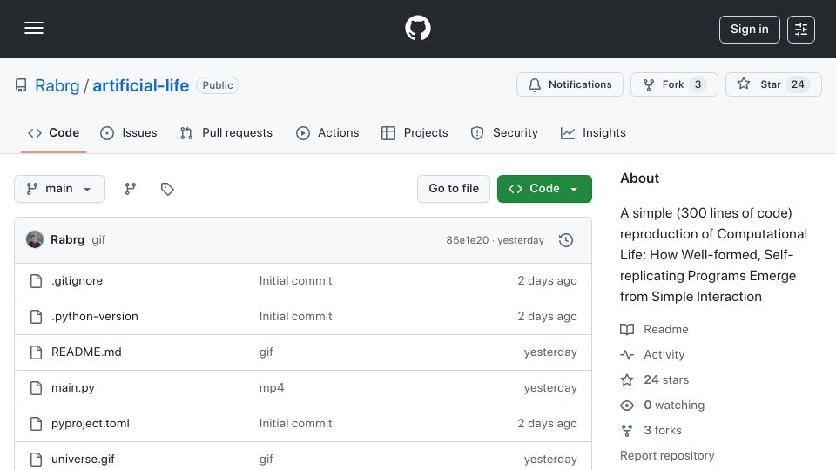Open the .gitignore file
Screen dimensions: 836x470
point(77,281)
